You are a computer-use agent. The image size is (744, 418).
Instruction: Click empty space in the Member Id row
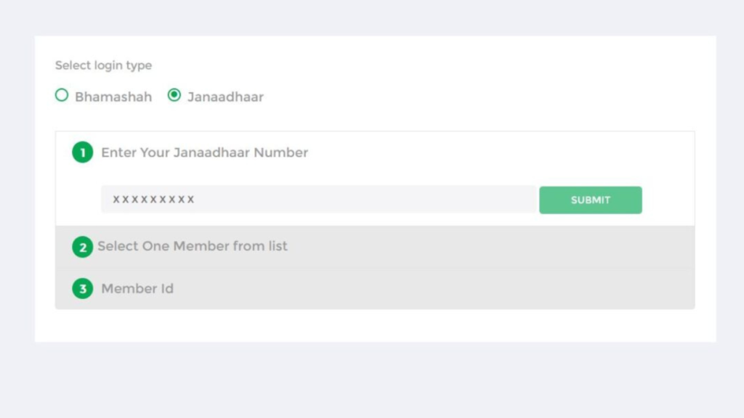coord(427,289)
